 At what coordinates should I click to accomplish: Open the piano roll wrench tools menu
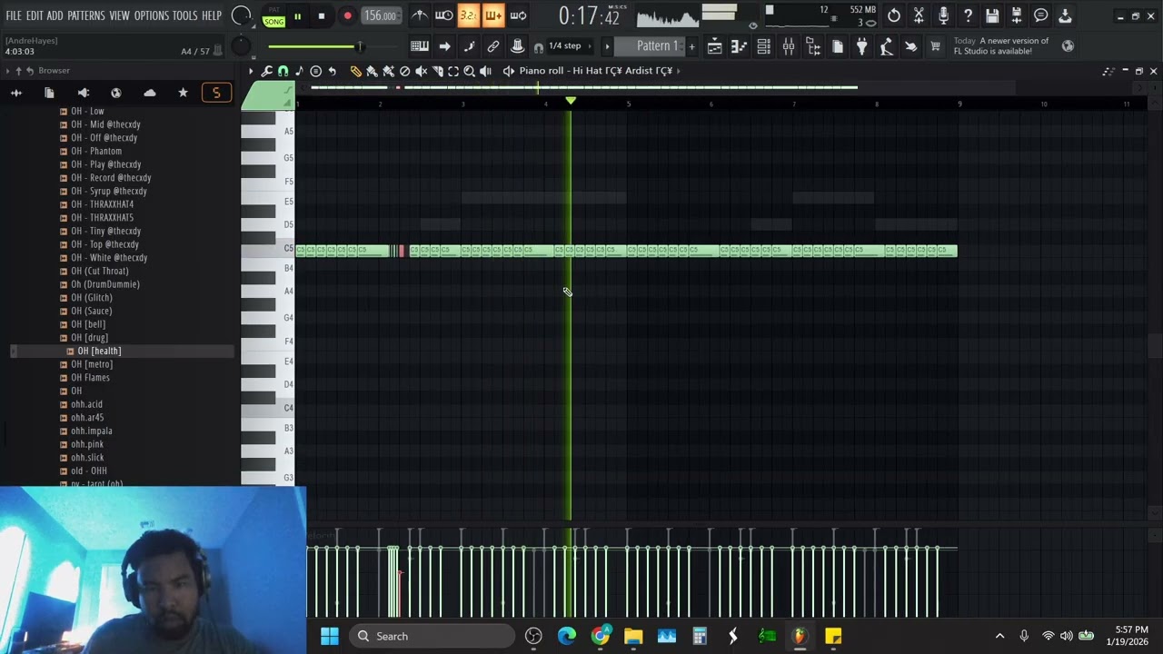267,71
